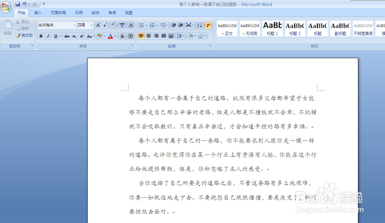The image size is (385, 223).
Task: Click the Clear Formatting icon
Action: click(114, 24)
